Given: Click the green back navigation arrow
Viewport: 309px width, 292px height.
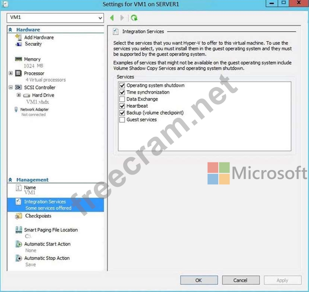Looking at the screenshot, I should (112, 18).
